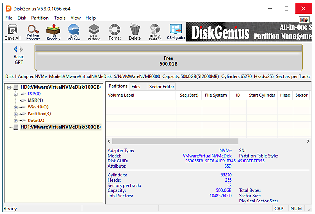Open the Help menu
315x214 pixels.
pos(91,18)
